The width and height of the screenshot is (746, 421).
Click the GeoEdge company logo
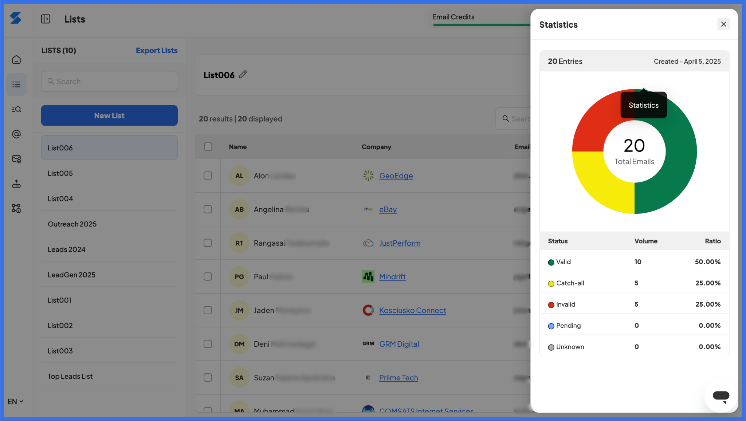click(368, 176)
